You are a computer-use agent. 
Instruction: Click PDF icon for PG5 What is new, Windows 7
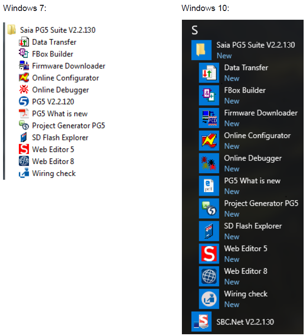(x=24, y=113)
